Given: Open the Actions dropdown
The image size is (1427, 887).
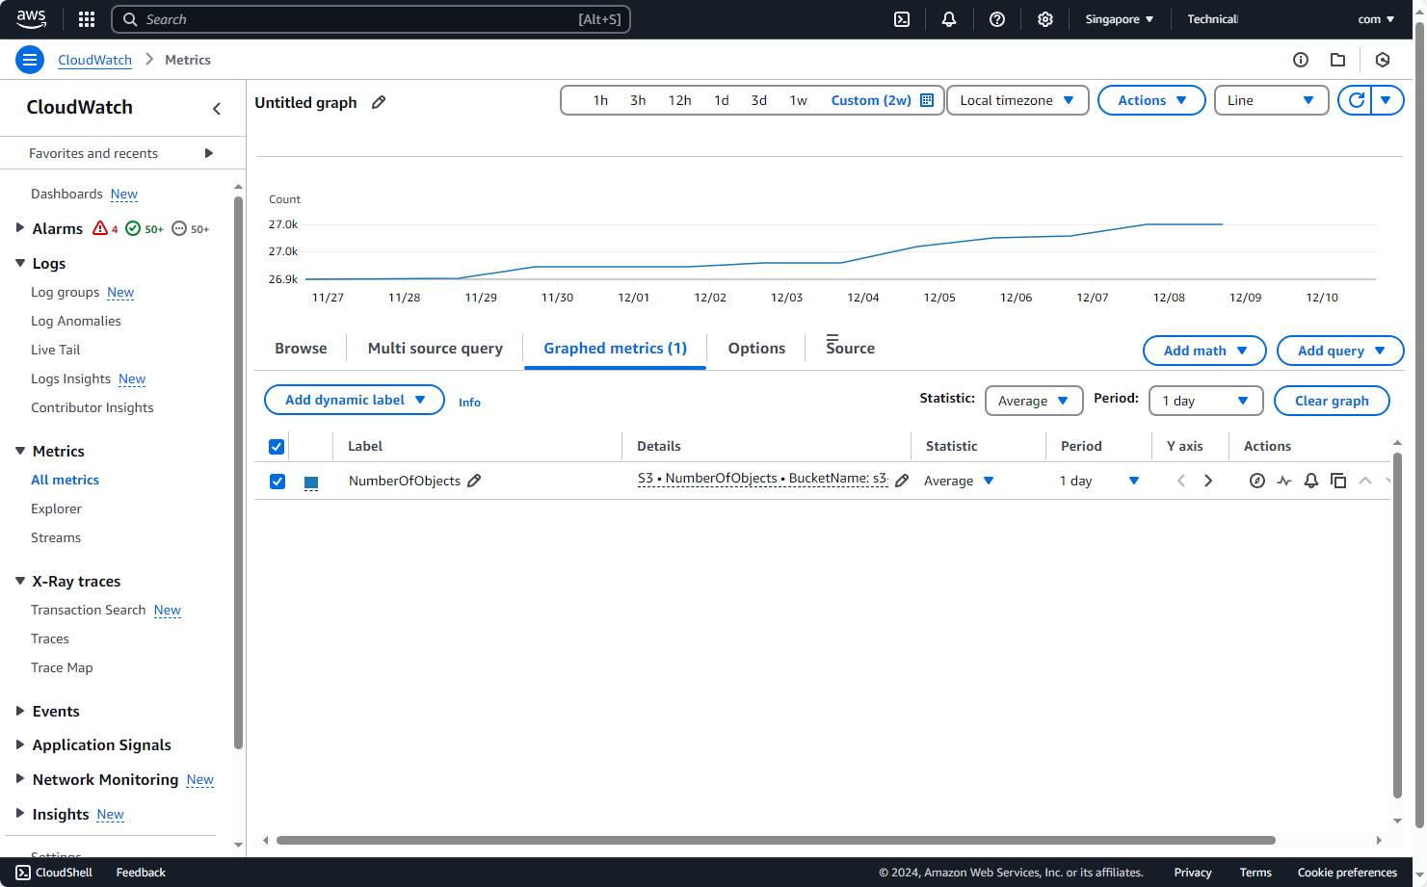Looking at the screenshot, I should pyautogui.click(x=1151, y=100).
